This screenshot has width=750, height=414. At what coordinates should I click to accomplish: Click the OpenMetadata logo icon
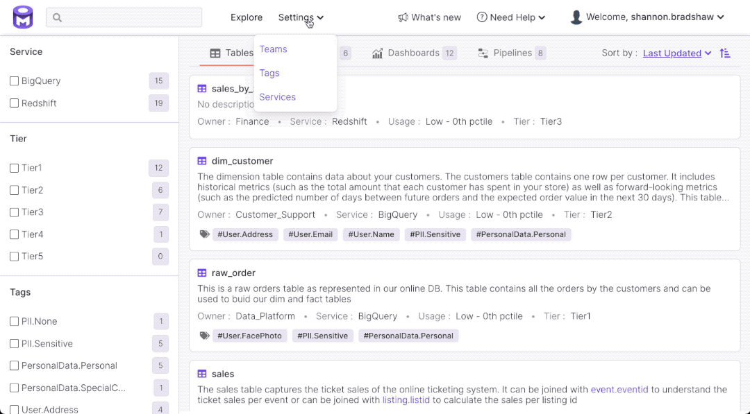[x=23, y=17]
